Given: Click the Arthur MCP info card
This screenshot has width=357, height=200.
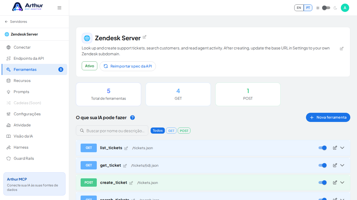Looking at the screenshot, I should point(34,184).
